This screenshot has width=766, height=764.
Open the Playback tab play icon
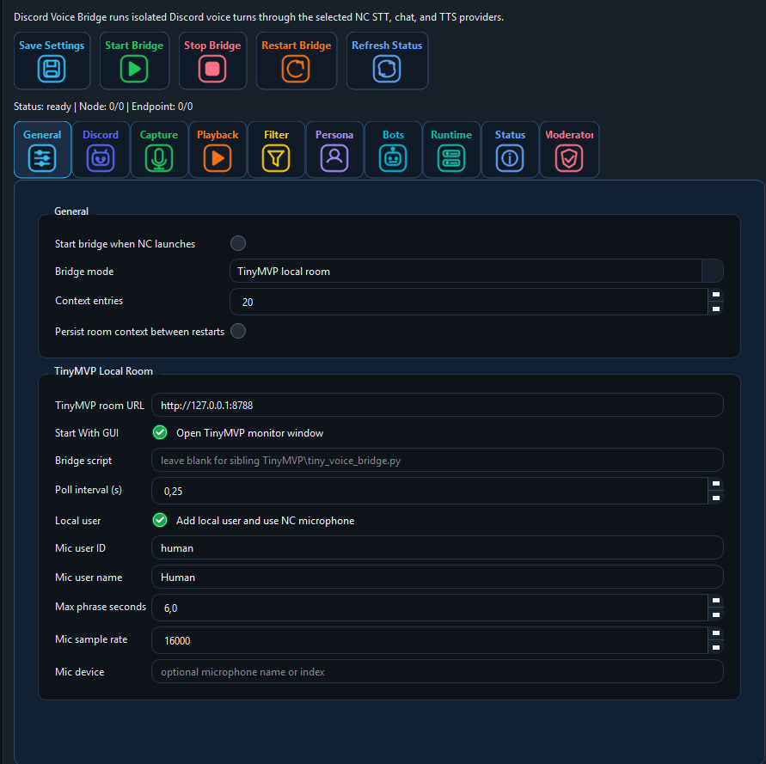click(218, 158)
